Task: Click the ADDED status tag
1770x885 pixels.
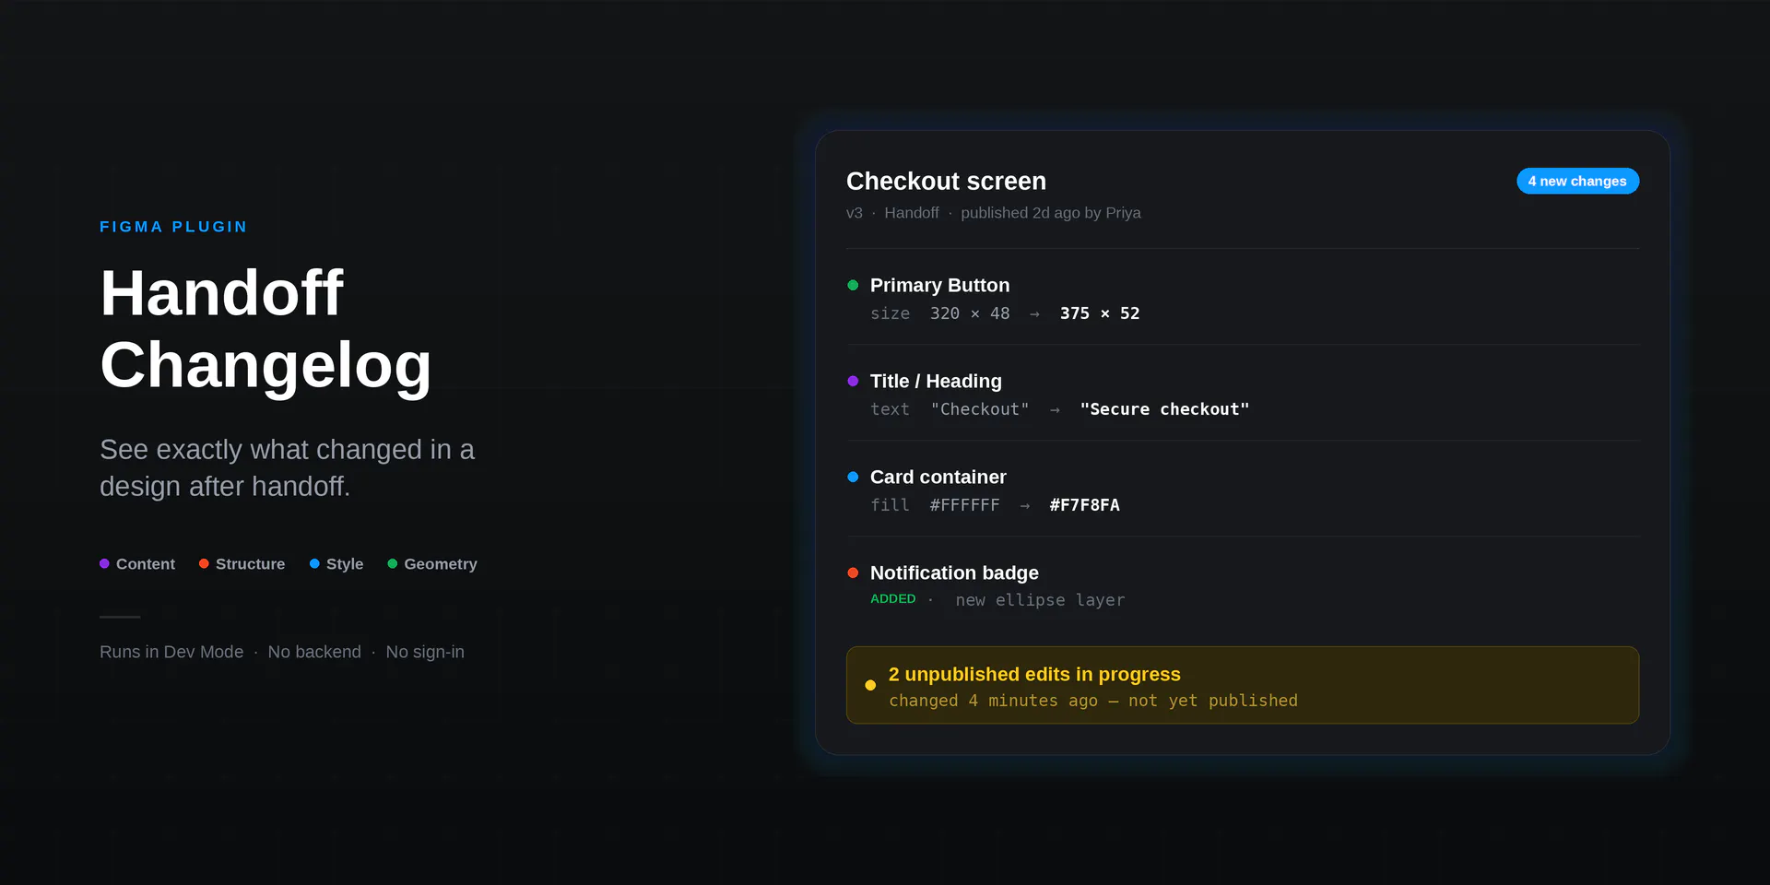Action: coord(893,599)
